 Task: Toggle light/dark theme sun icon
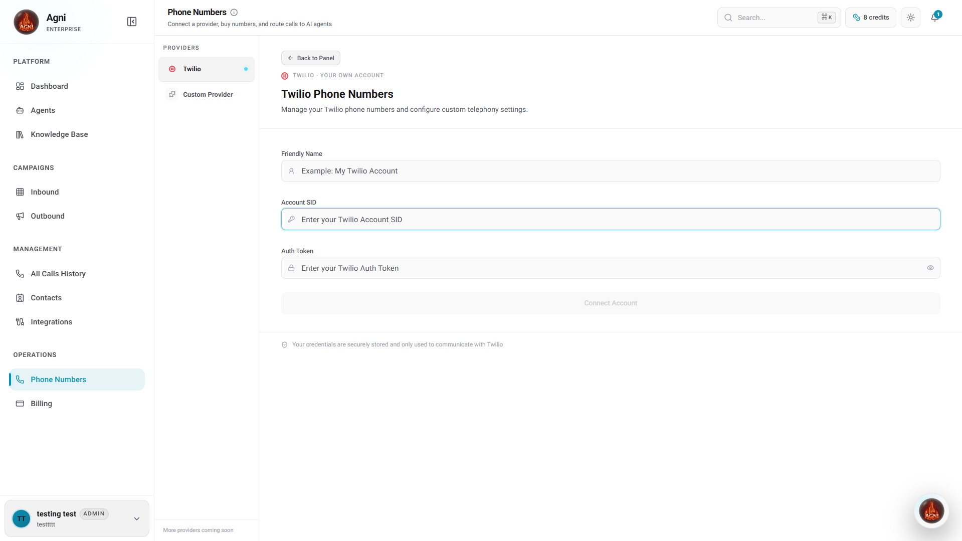pos(911,18)
